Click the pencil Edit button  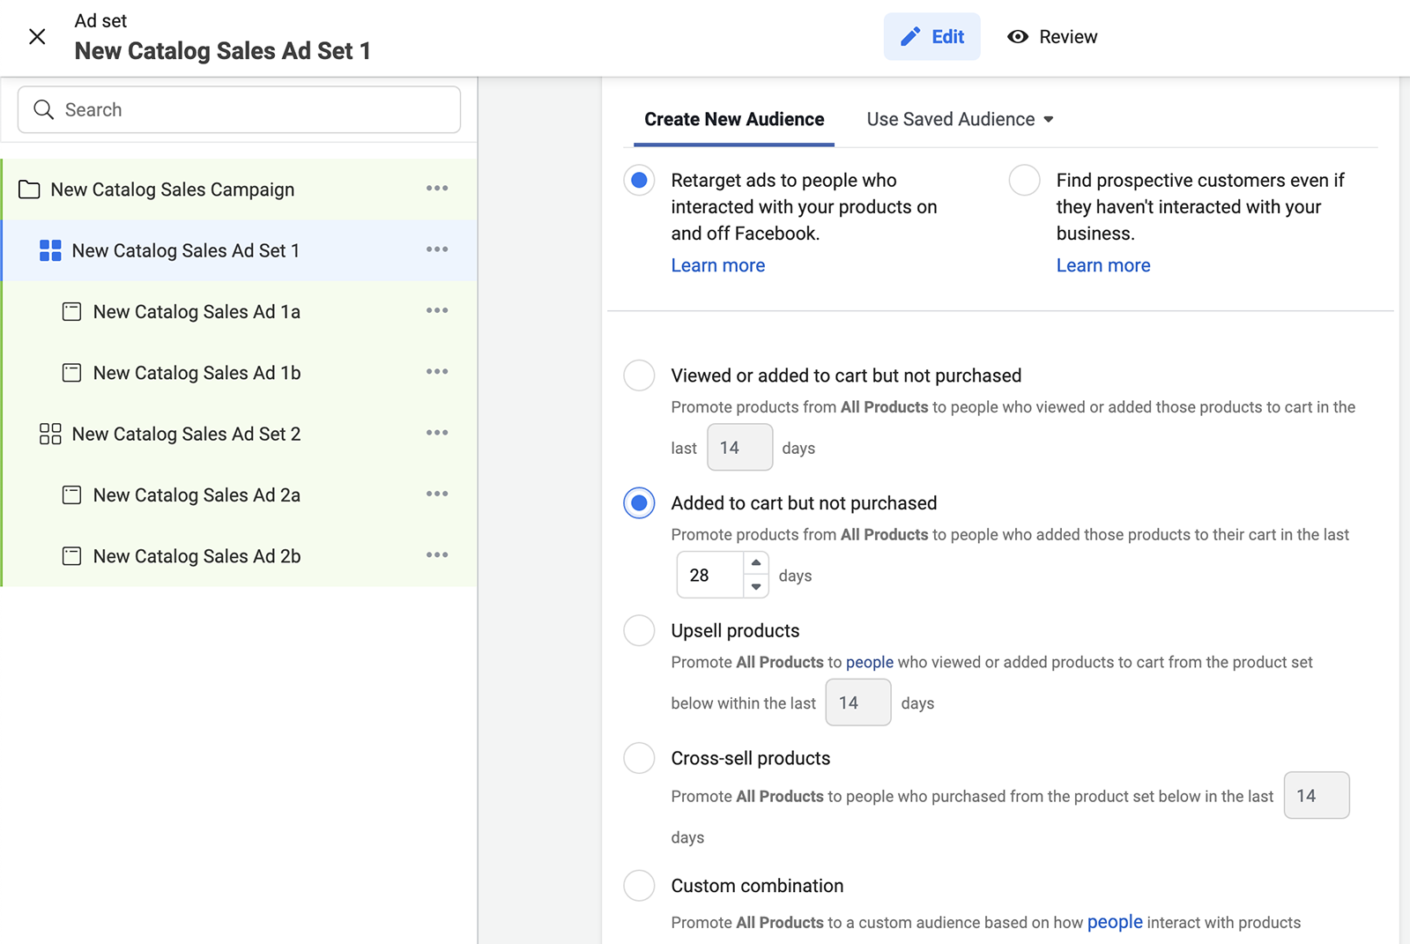(931, 36)
